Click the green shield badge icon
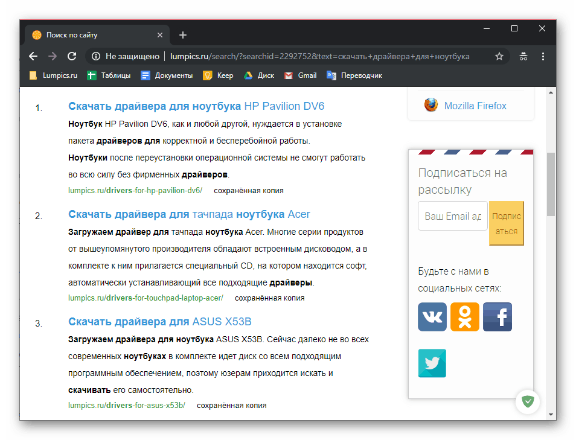576x440 pixels. pos(528,401)
